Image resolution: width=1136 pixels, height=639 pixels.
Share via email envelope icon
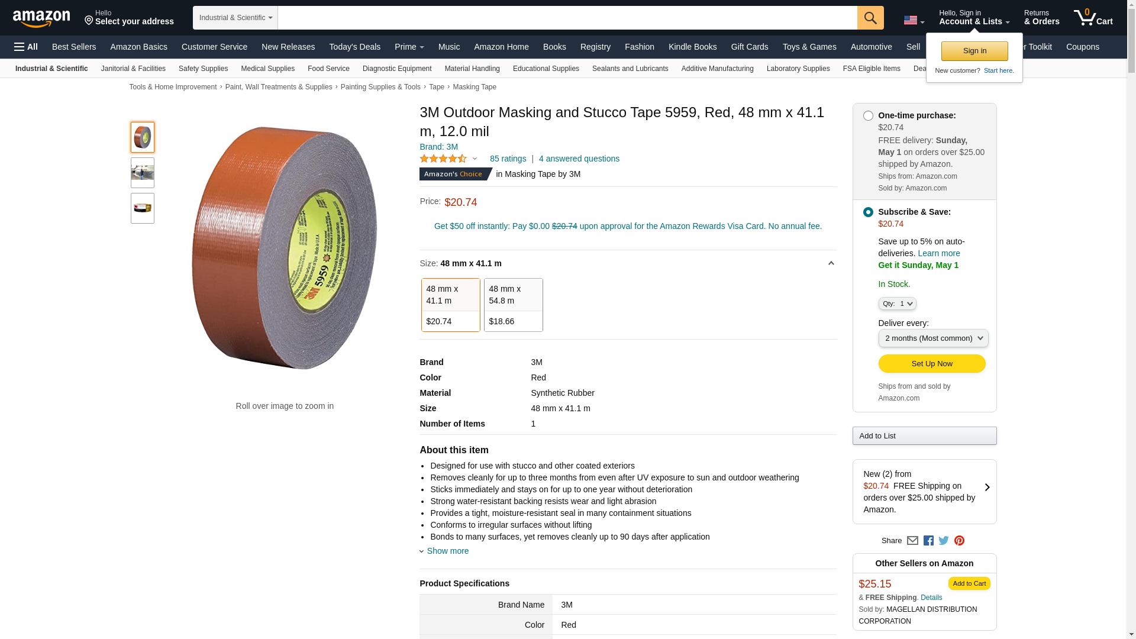(912, 541)
